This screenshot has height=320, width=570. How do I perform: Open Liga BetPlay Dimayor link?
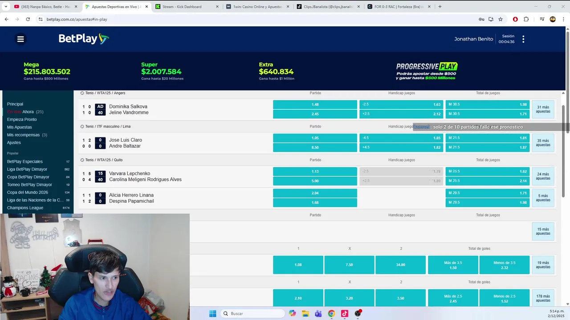(x=27, y=169)
